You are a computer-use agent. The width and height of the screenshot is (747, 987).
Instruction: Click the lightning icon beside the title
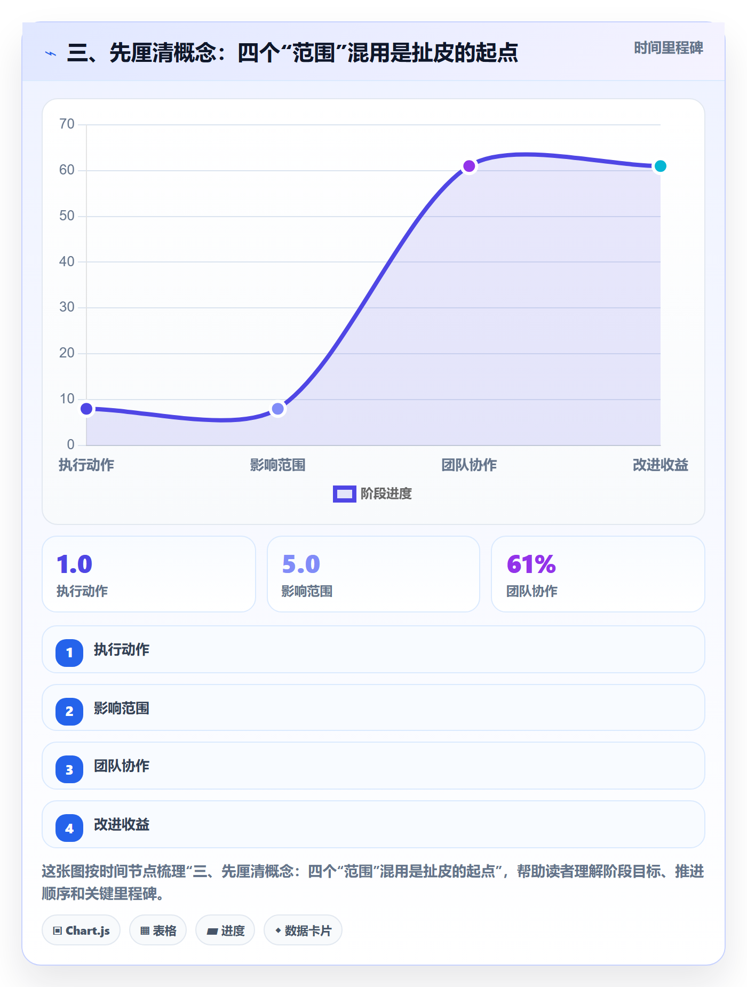click(51, 53)
